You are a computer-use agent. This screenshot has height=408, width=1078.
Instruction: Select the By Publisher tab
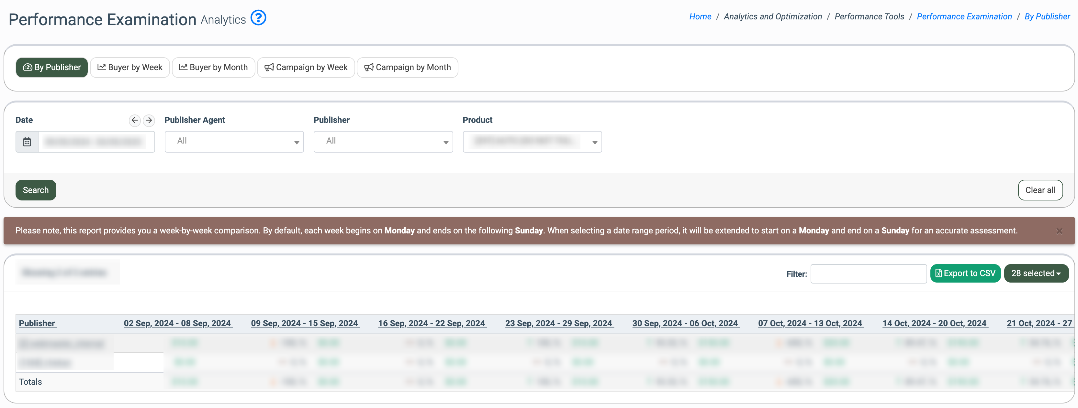click(x=52, y=67)
